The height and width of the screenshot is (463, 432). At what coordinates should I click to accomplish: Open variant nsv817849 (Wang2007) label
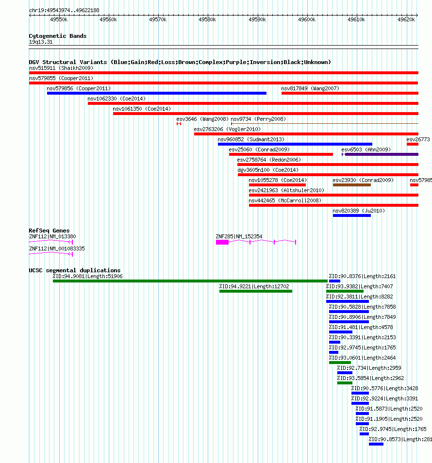tap(310, 88)
